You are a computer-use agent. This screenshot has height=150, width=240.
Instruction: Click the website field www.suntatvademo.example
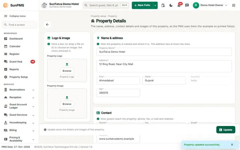(x=118, y=139)
